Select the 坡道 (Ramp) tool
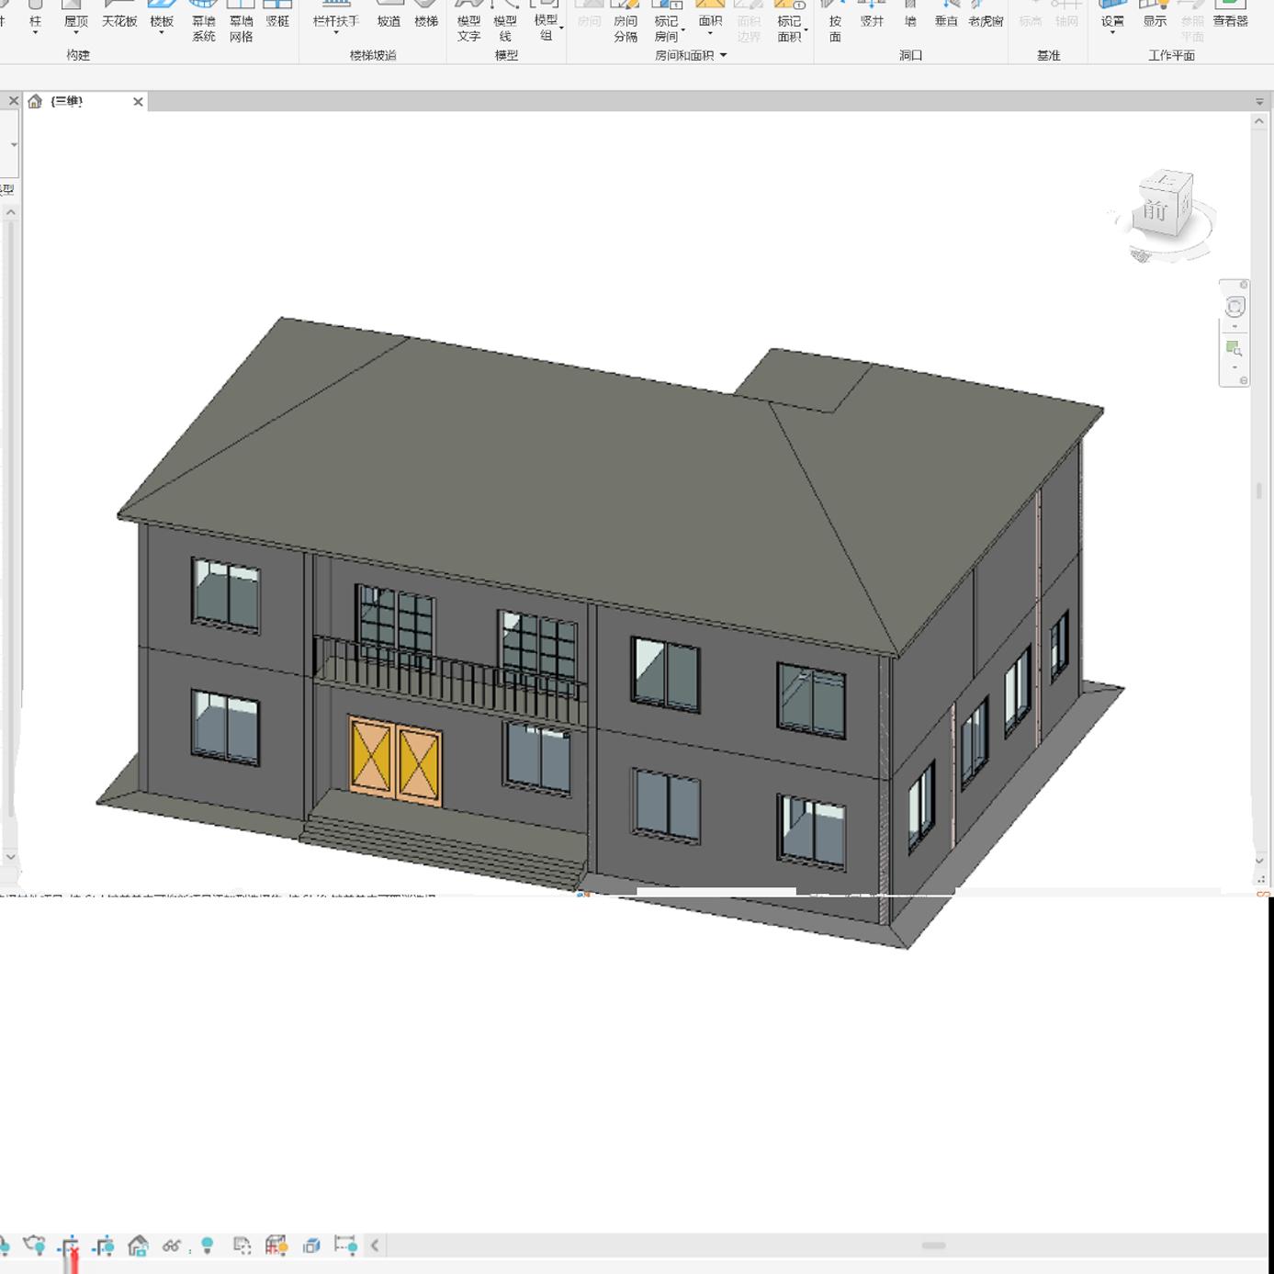Image resolution: width=1274 pixels, height=1274 pixels. [x=389, y=18]
